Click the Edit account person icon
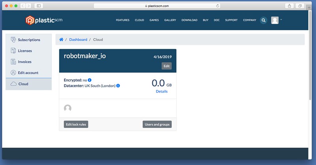This screenshot has height=165, width=316. point(13,72)
